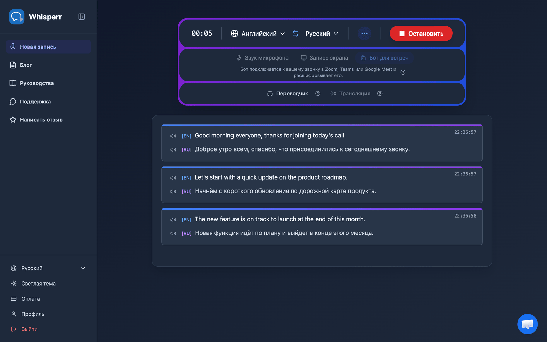Switch to Светлая тема
This screenshot has width=547, height=342.
point(48,284)
